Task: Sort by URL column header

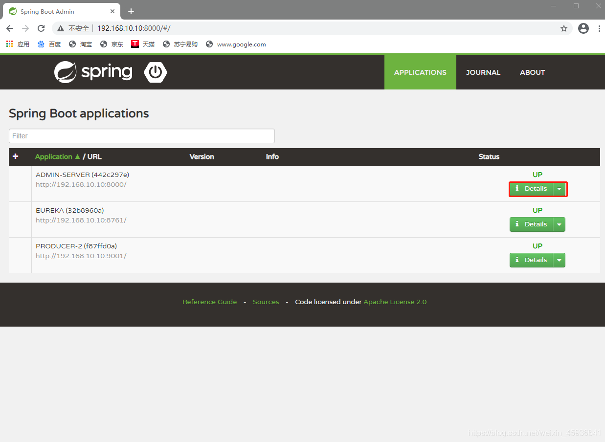Action: [x=94, y=156]
